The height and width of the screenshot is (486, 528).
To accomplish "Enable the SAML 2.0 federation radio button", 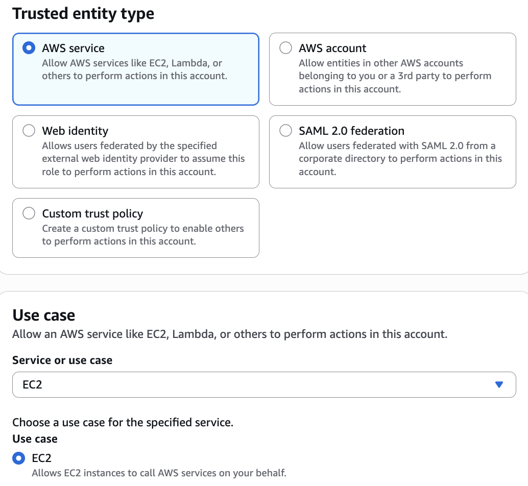I will coord(285,131).
